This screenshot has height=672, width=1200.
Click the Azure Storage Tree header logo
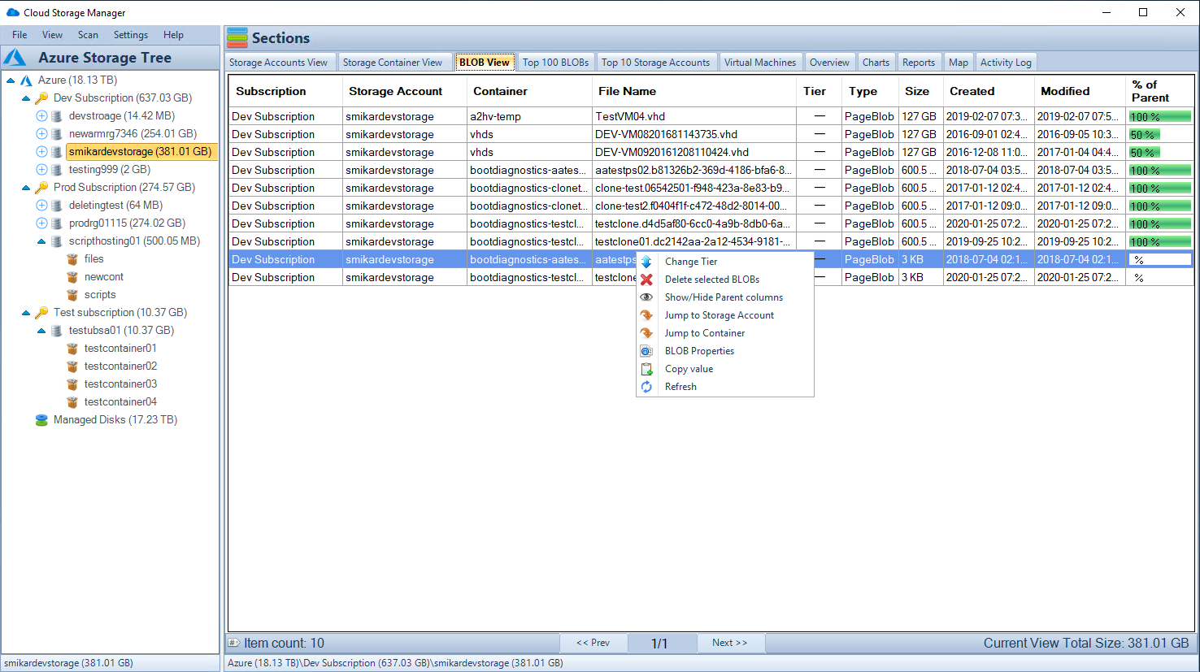(x=15, y=58)
